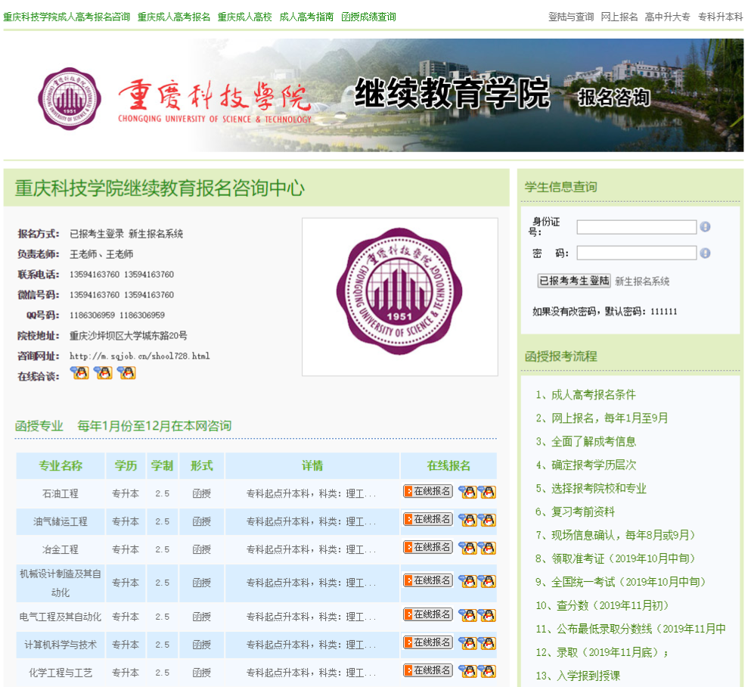Click the round university logo in header banner
The height and width of the screenshot is (687, 748).
[70, 98]
